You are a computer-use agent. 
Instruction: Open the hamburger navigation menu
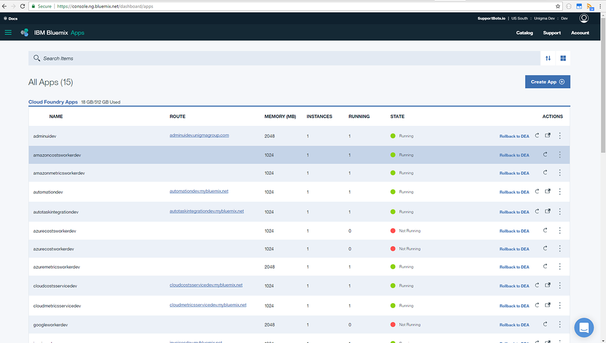[x=8, y=32]
